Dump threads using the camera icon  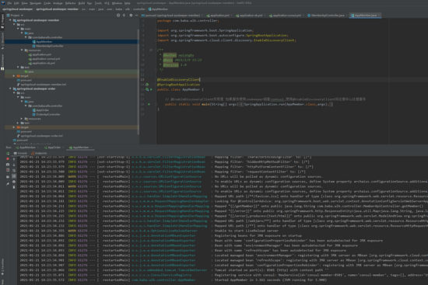(x=8, y=165)
